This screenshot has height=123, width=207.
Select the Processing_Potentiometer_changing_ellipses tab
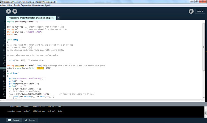31,18
